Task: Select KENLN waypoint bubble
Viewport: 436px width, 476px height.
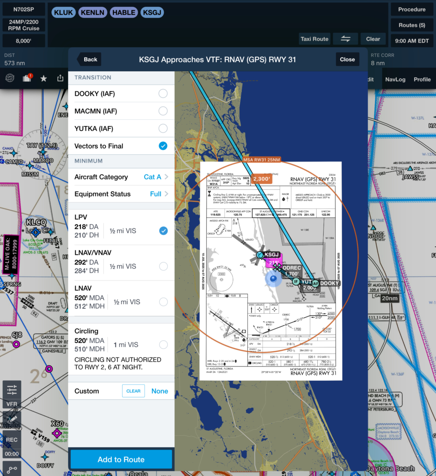Action: [x=92, y=12]
